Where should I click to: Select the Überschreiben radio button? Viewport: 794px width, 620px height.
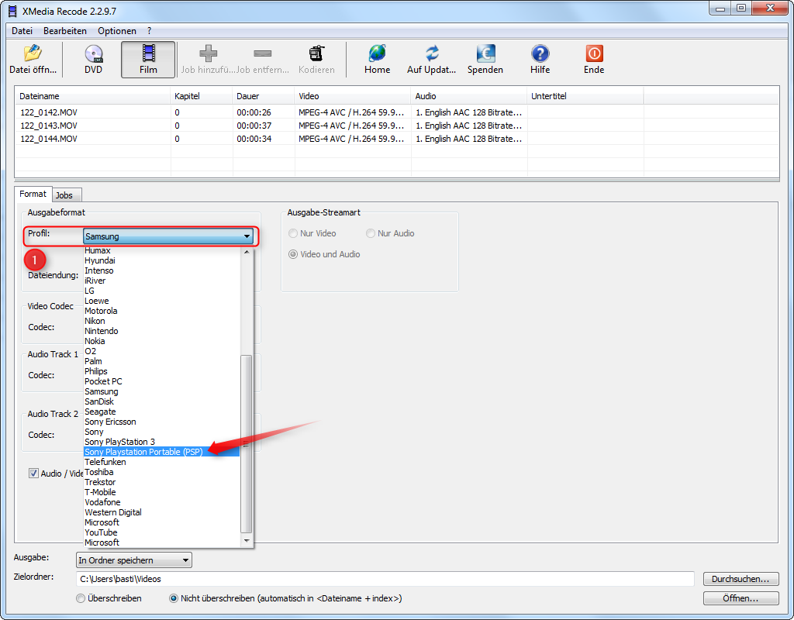(81, 598)
